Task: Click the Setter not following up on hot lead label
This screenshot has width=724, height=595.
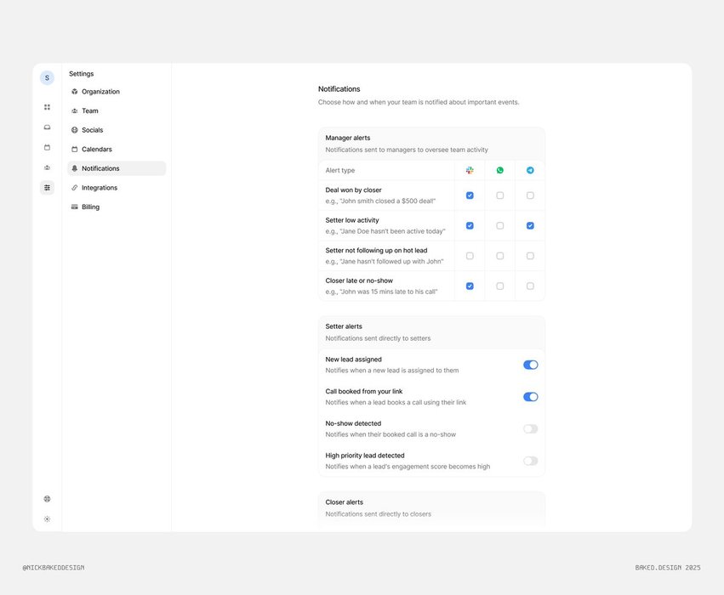Action: point(376,251)
